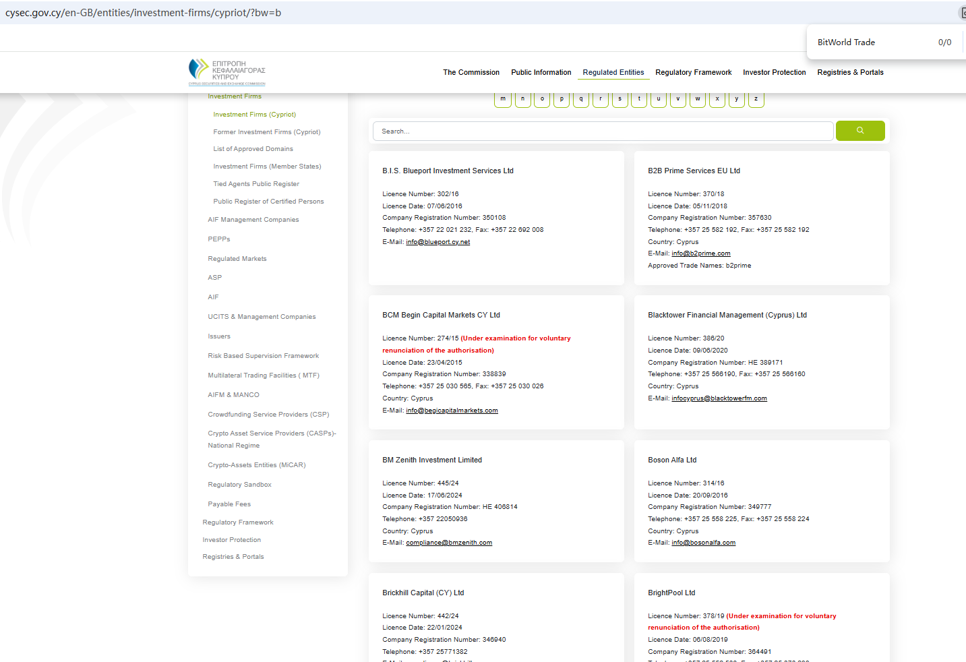Click the green magnifier search button

tap(859, 131)
